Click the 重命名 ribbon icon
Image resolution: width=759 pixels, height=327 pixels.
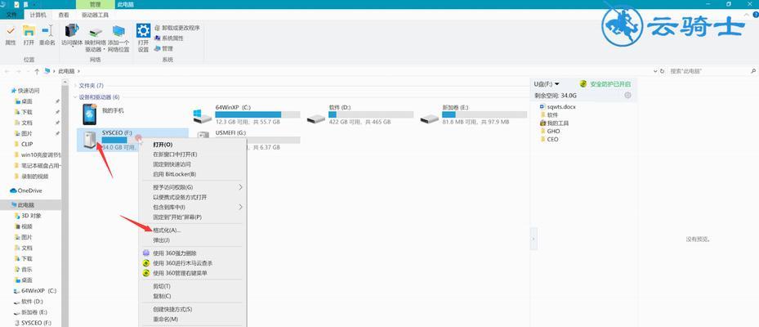point(47,35)
